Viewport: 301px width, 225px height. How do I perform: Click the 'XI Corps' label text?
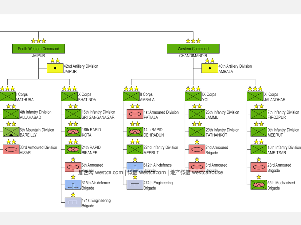(x=271, y=94)
